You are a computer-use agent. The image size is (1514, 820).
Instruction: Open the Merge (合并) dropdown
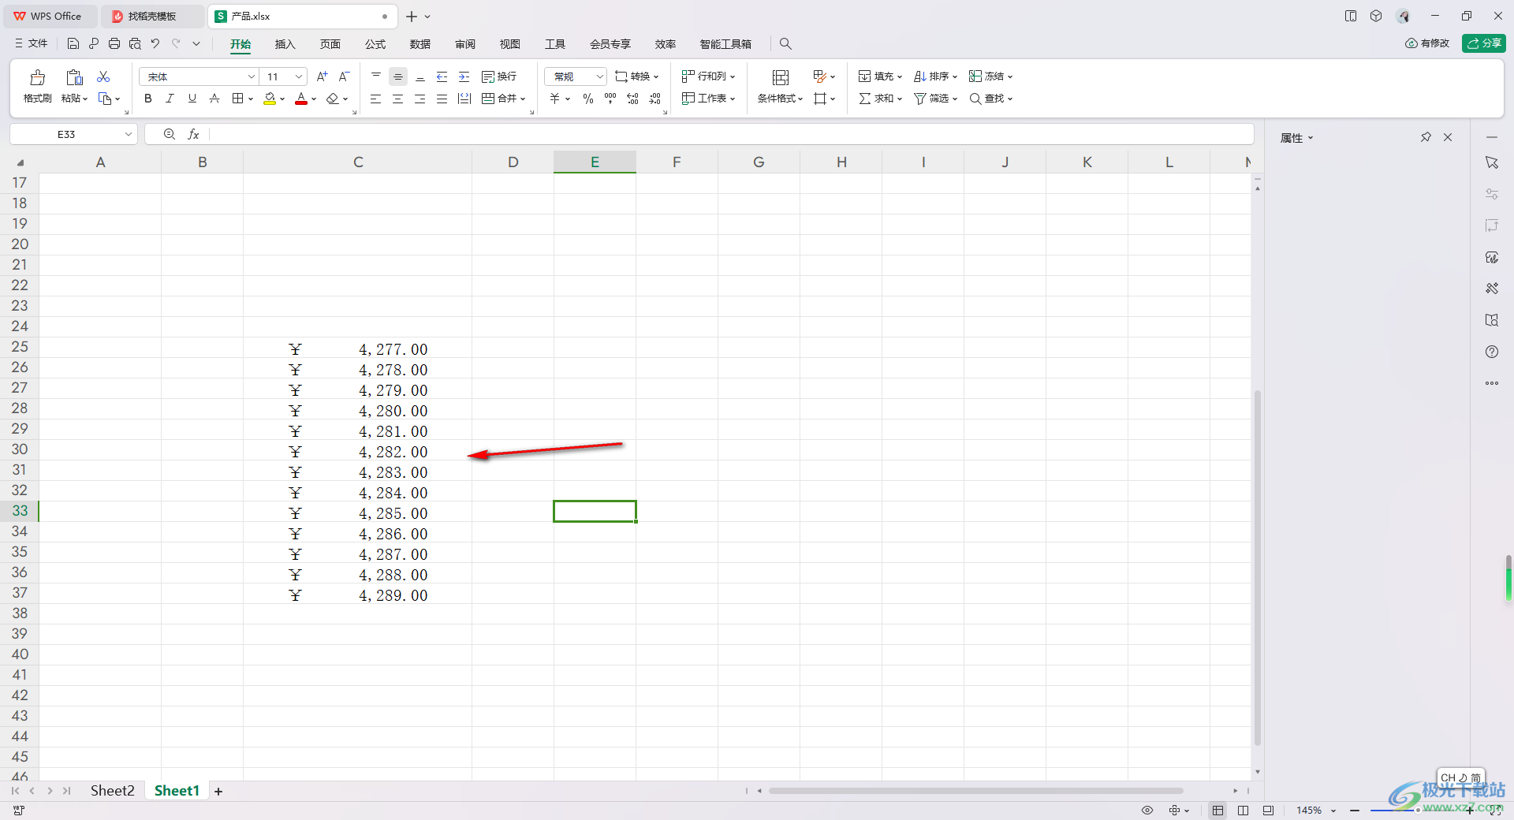(503, 99)
